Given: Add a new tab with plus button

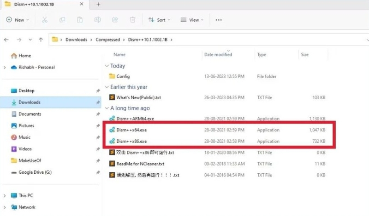Looking at the screenshot, I should click(x=98, y=4).
